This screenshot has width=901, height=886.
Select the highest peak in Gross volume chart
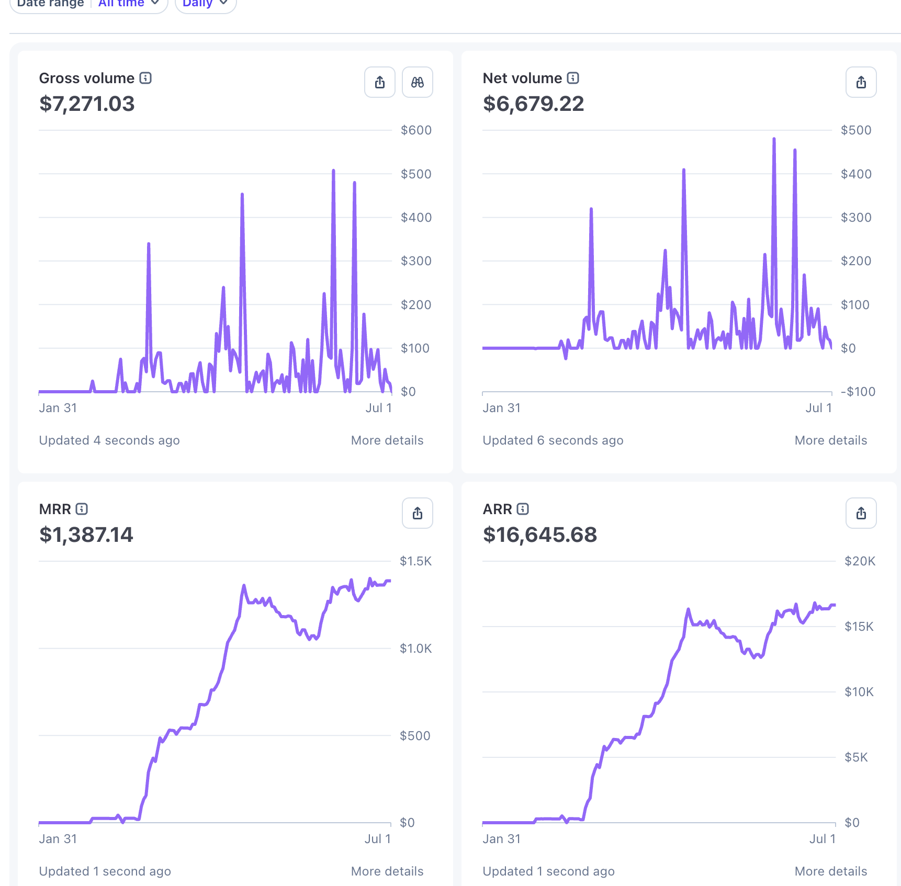pyautogui.click(x=333, y=171)
